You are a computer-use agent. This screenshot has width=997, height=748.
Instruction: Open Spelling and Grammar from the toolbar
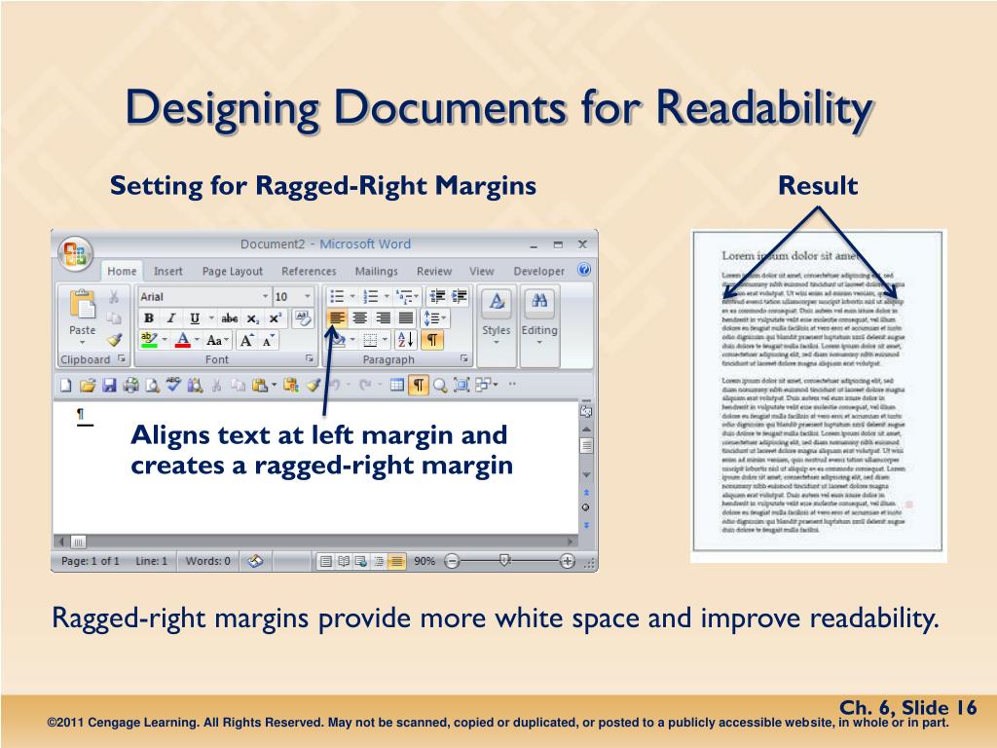click(173, 386)
